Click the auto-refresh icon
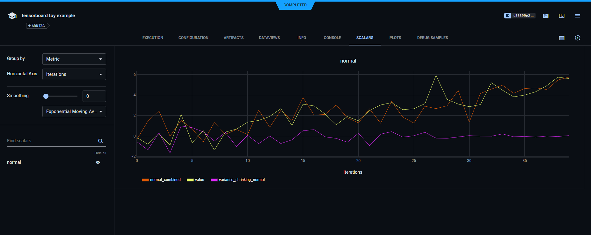This screenshot has width=591, height=235. click(x=577, y=38)
